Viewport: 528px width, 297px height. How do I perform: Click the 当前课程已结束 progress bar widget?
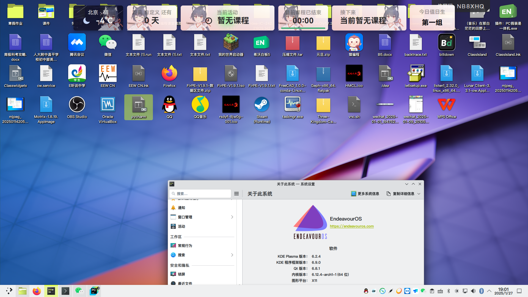[x=303, y=18]
